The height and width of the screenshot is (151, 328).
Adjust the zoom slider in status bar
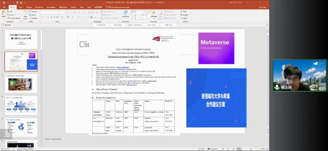pos(250,149)
